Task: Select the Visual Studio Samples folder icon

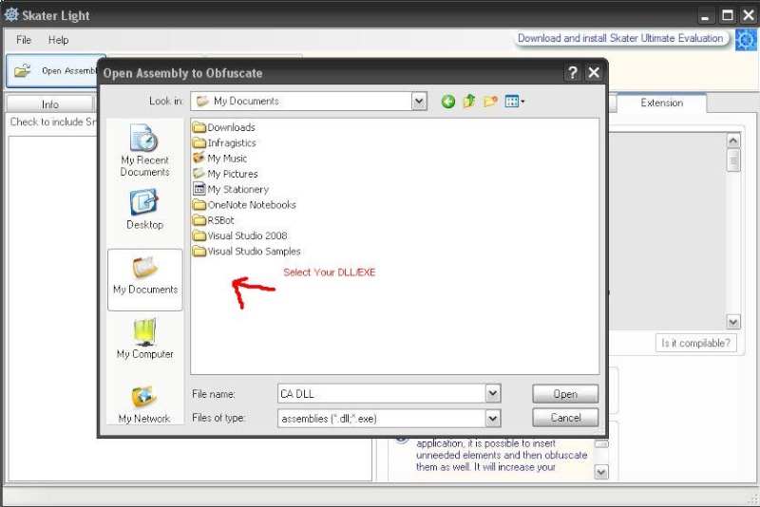Action: (x=199, y=251)
